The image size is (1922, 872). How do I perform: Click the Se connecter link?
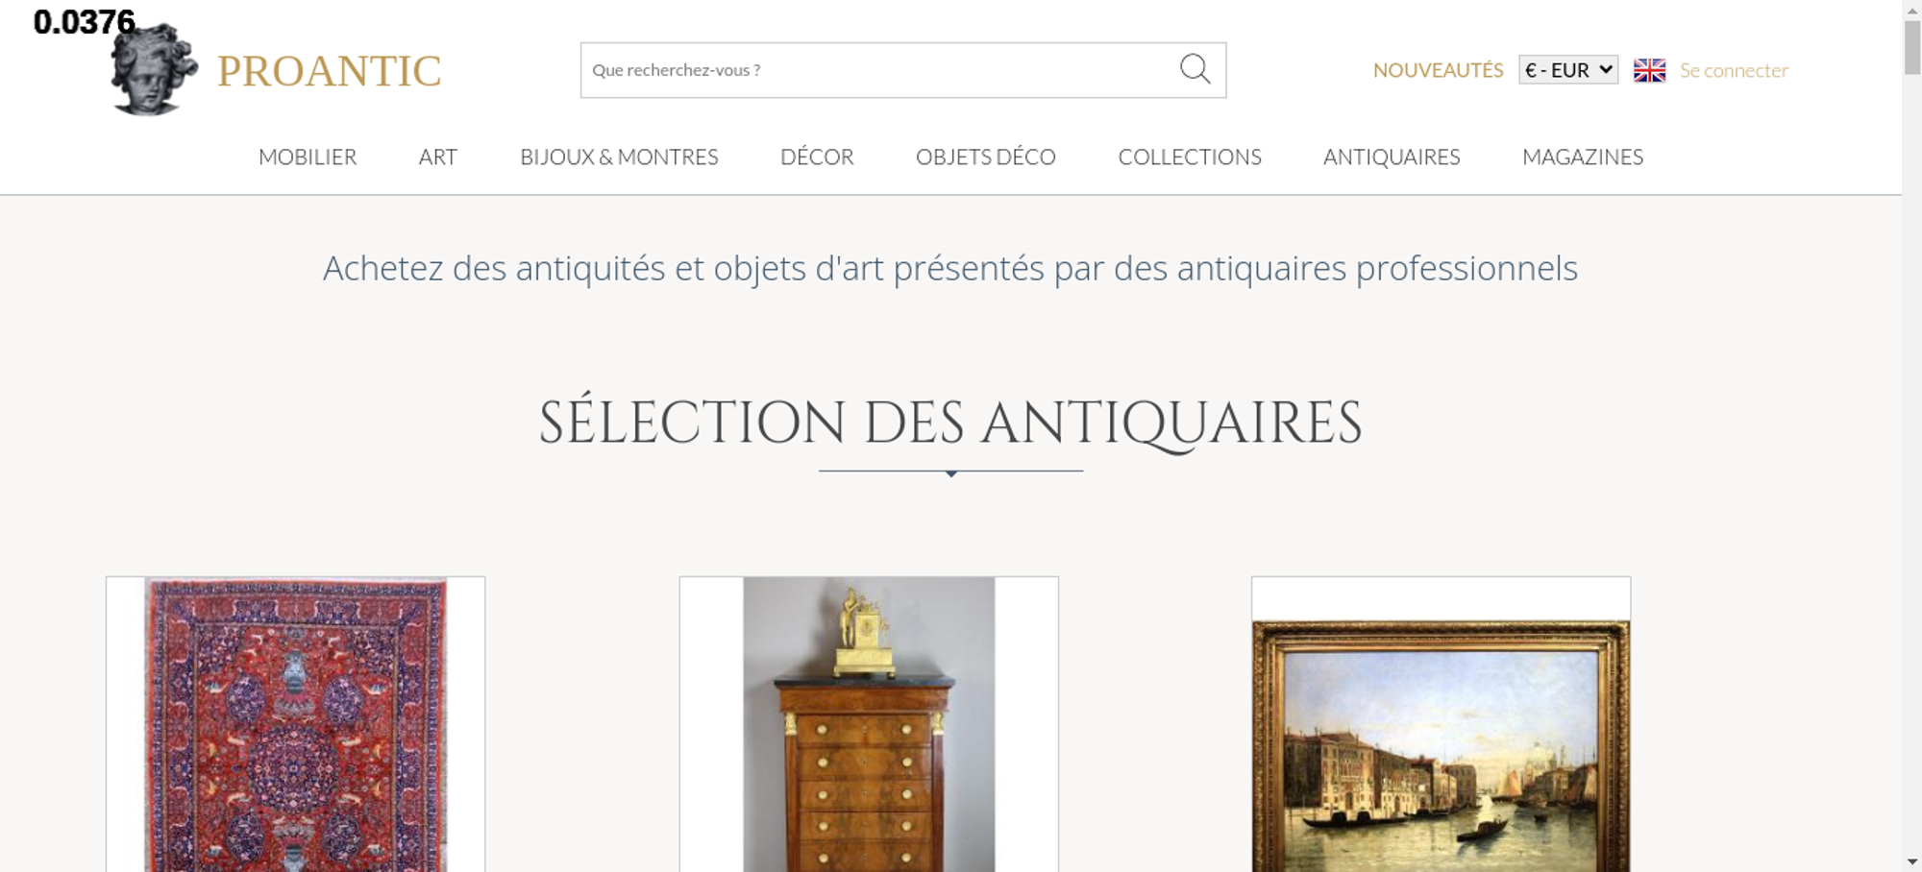point(1734,70)
